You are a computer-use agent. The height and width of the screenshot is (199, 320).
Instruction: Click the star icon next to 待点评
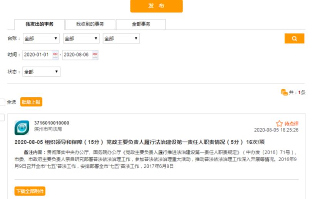[x=279, y=124]
